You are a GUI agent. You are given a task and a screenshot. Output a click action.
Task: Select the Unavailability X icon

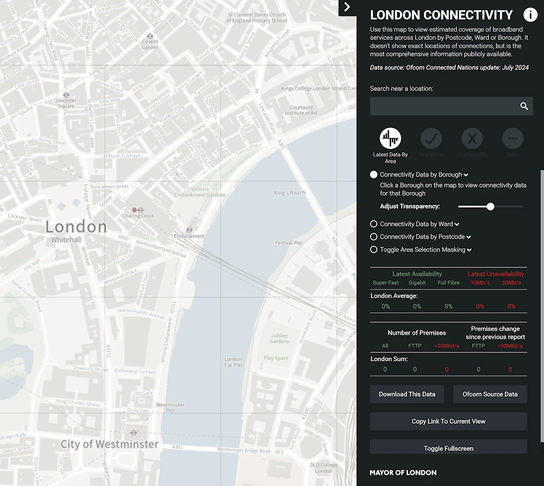471,139
